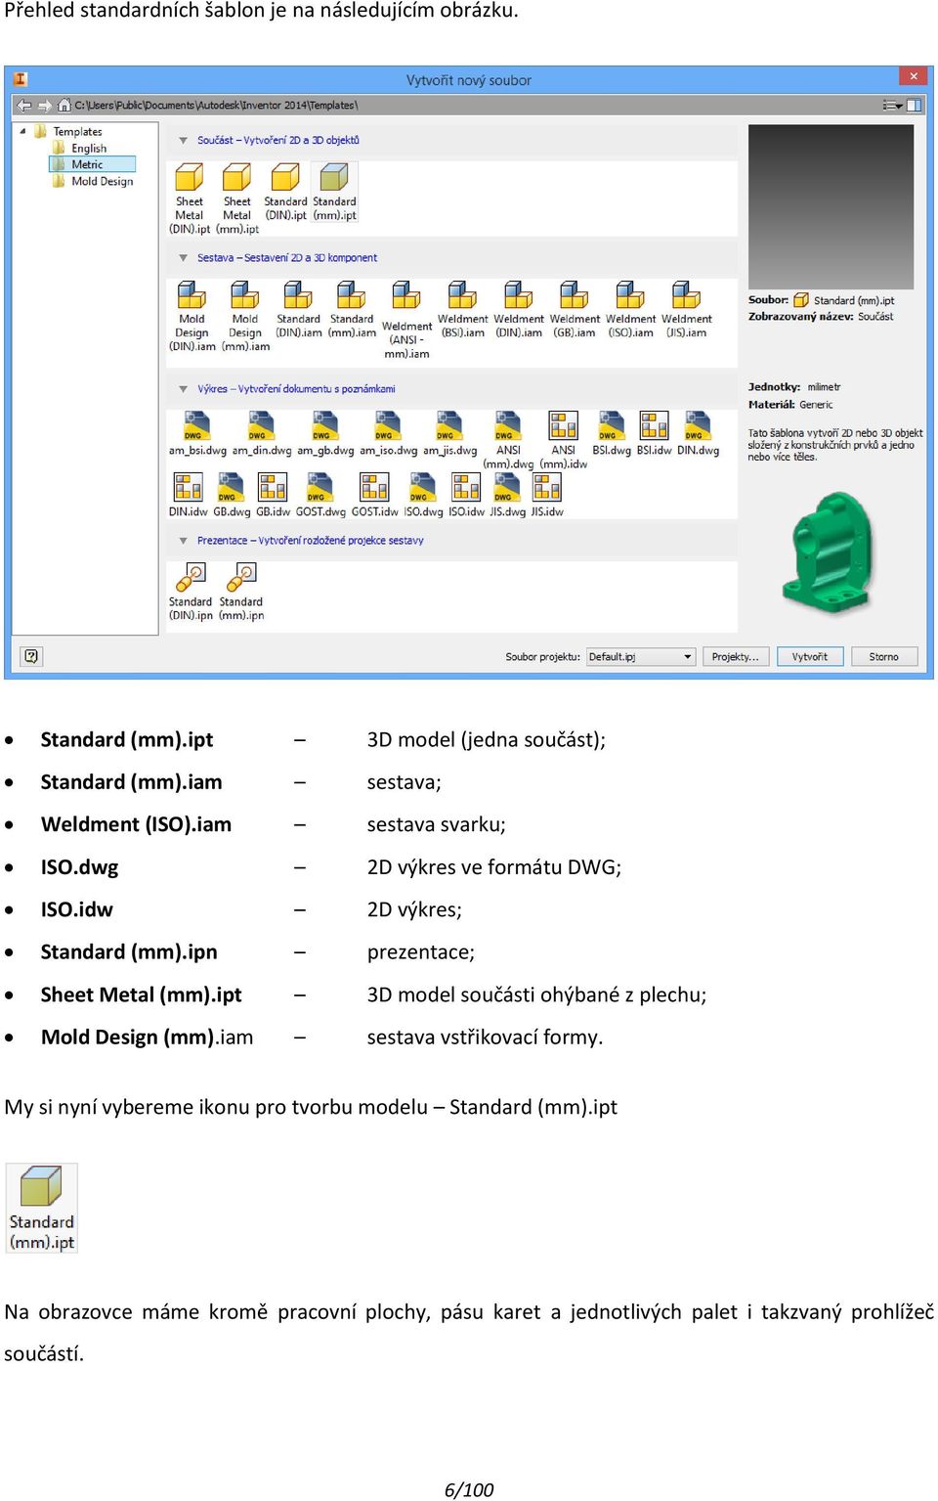Collapse the Templates tree root
The width and height of the screenshot is (938, 1501).
[22, 131]
